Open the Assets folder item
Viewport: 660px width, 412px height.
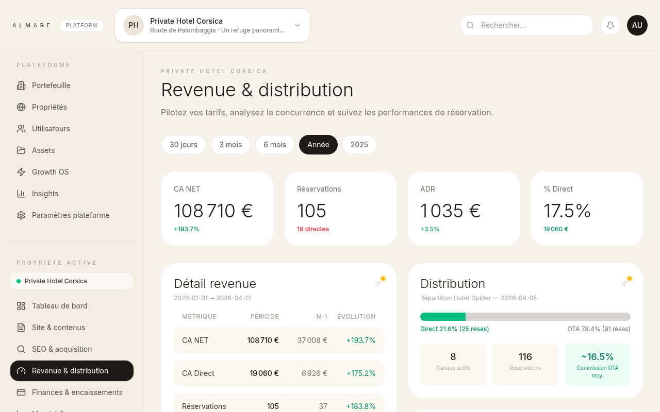click(x=72, y=150)
